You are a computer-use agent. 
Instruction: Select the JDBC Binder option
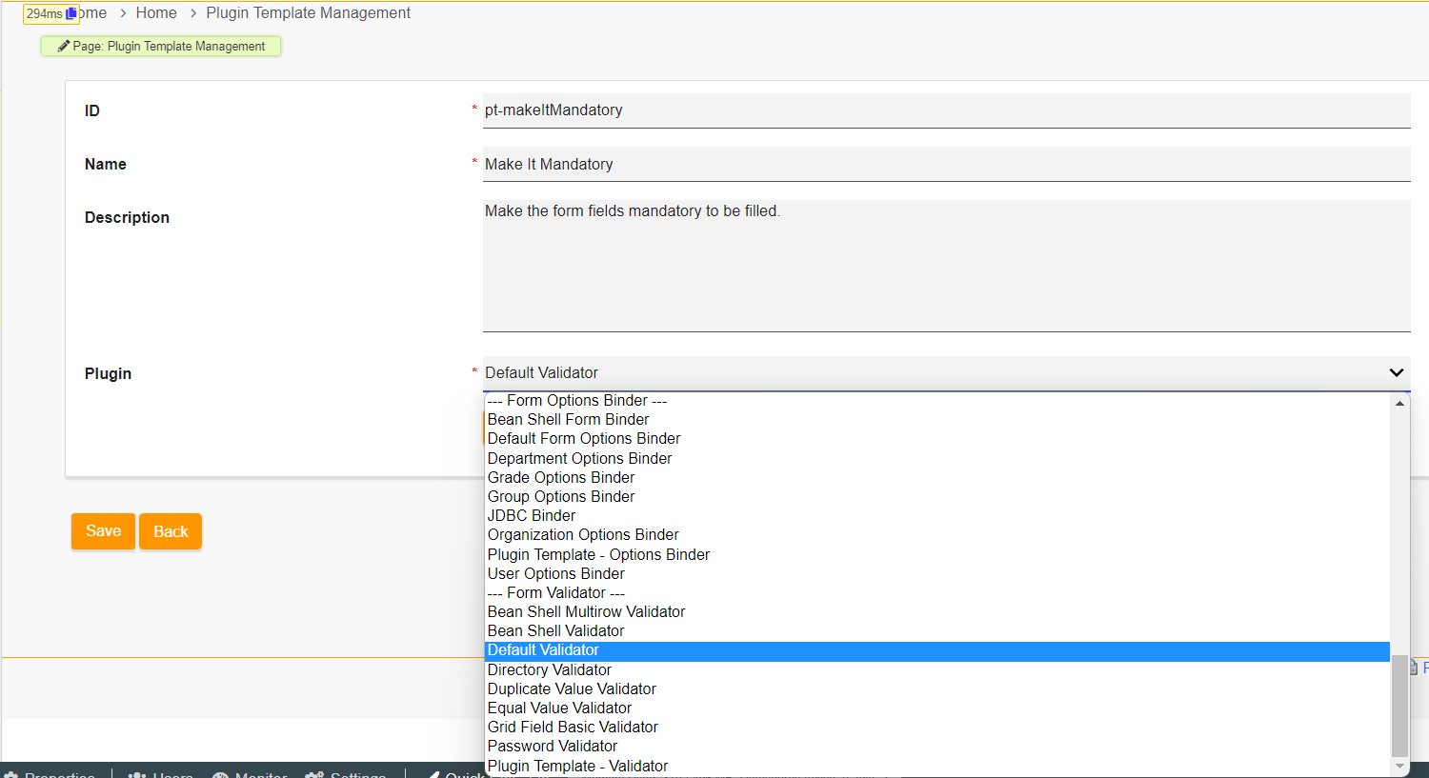point(937,516)
